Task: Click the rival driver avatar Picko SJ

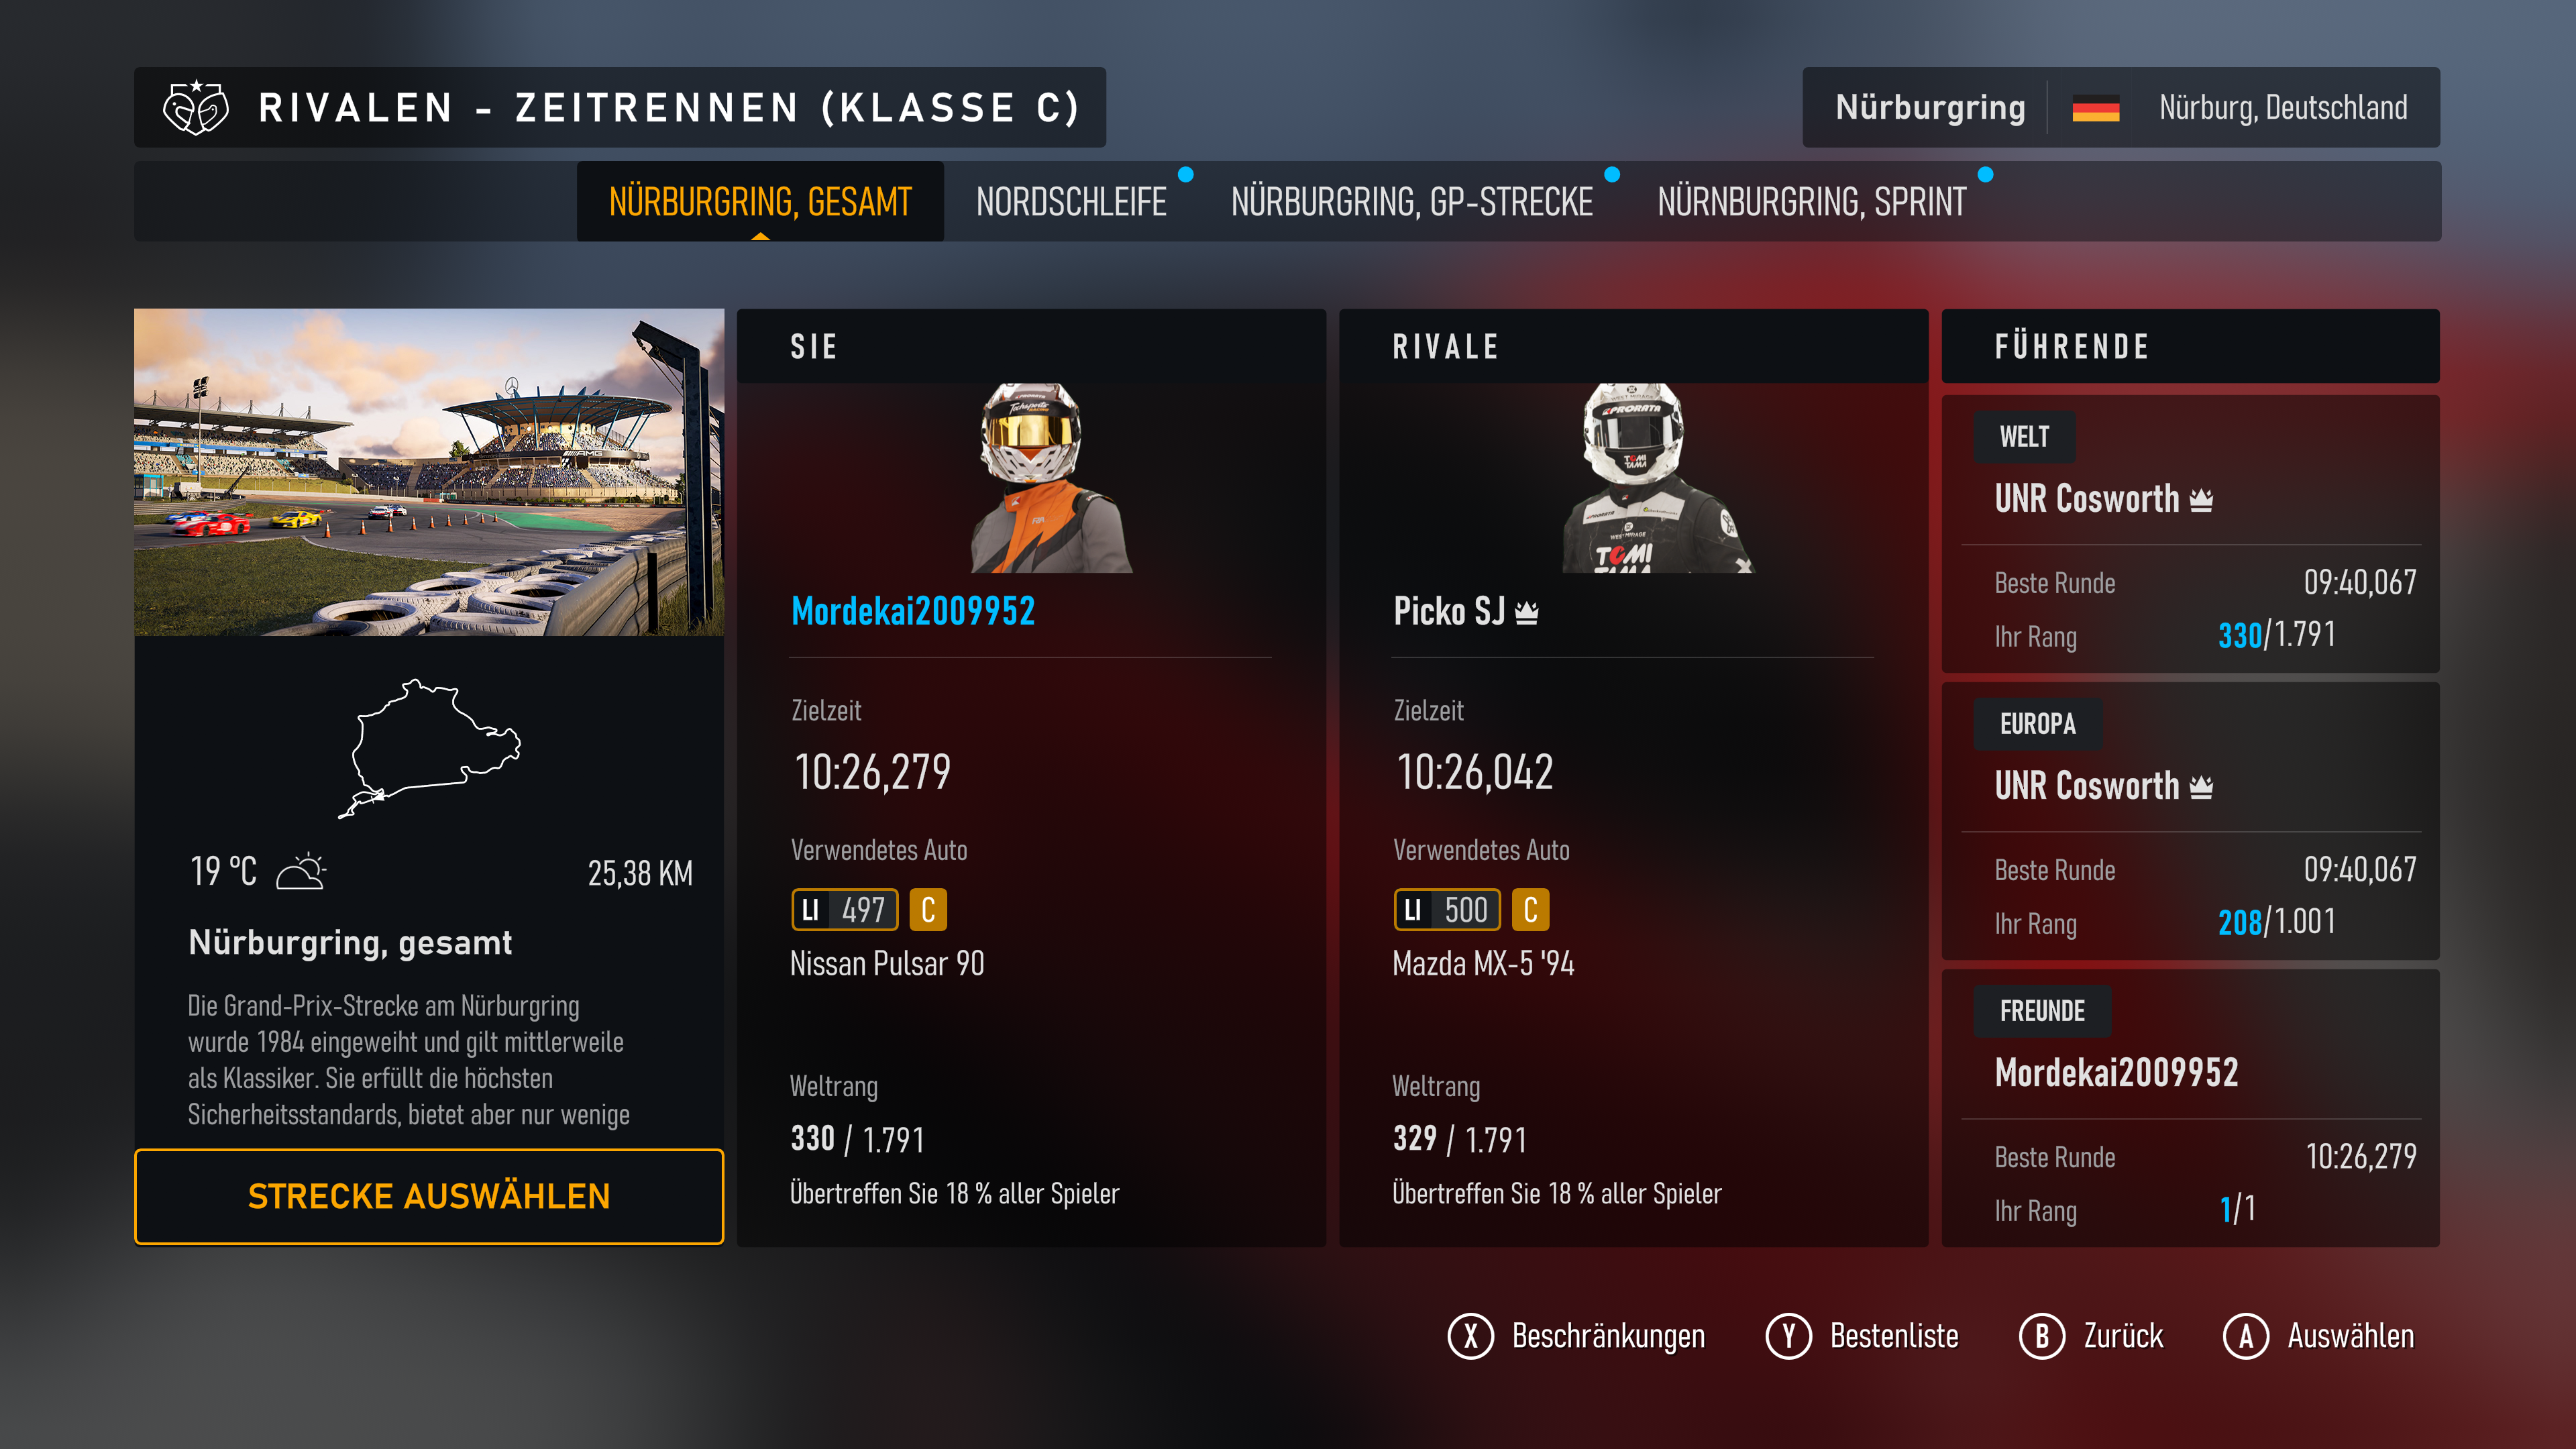Action: click(1655, 478)
